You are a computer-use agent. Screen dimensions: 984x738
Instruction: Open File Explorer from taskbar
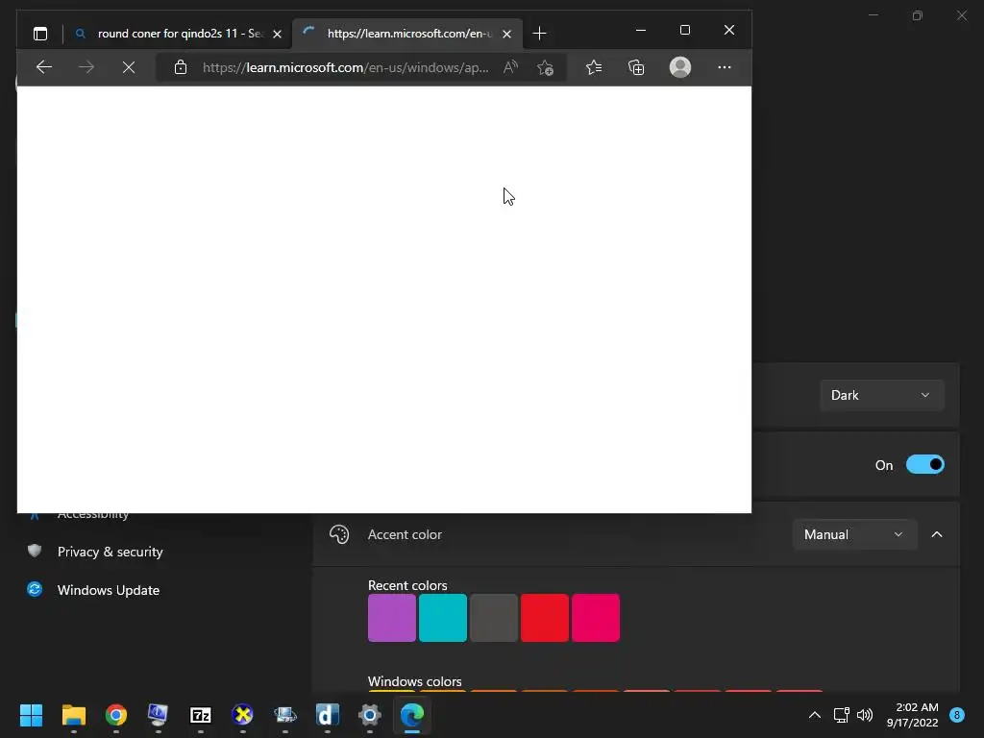(x=74, y=715)
